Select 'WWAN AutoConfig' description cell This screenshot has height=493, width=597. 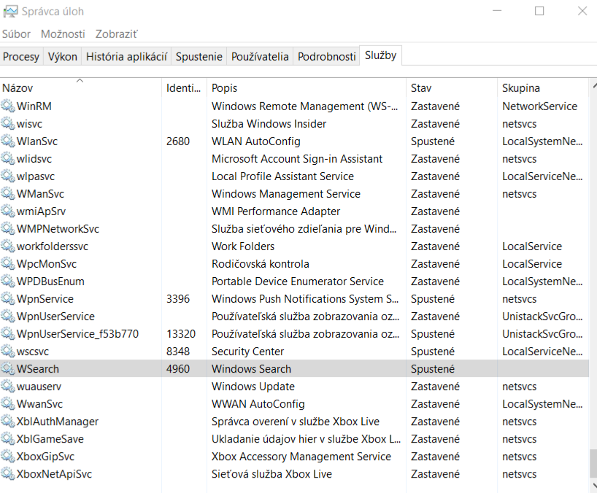pyautogui.click(x=258, y=403)
